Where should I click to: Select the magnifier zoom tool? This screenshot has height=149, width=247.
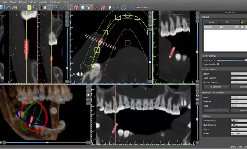pyautogui.click(x=34, y=7)
